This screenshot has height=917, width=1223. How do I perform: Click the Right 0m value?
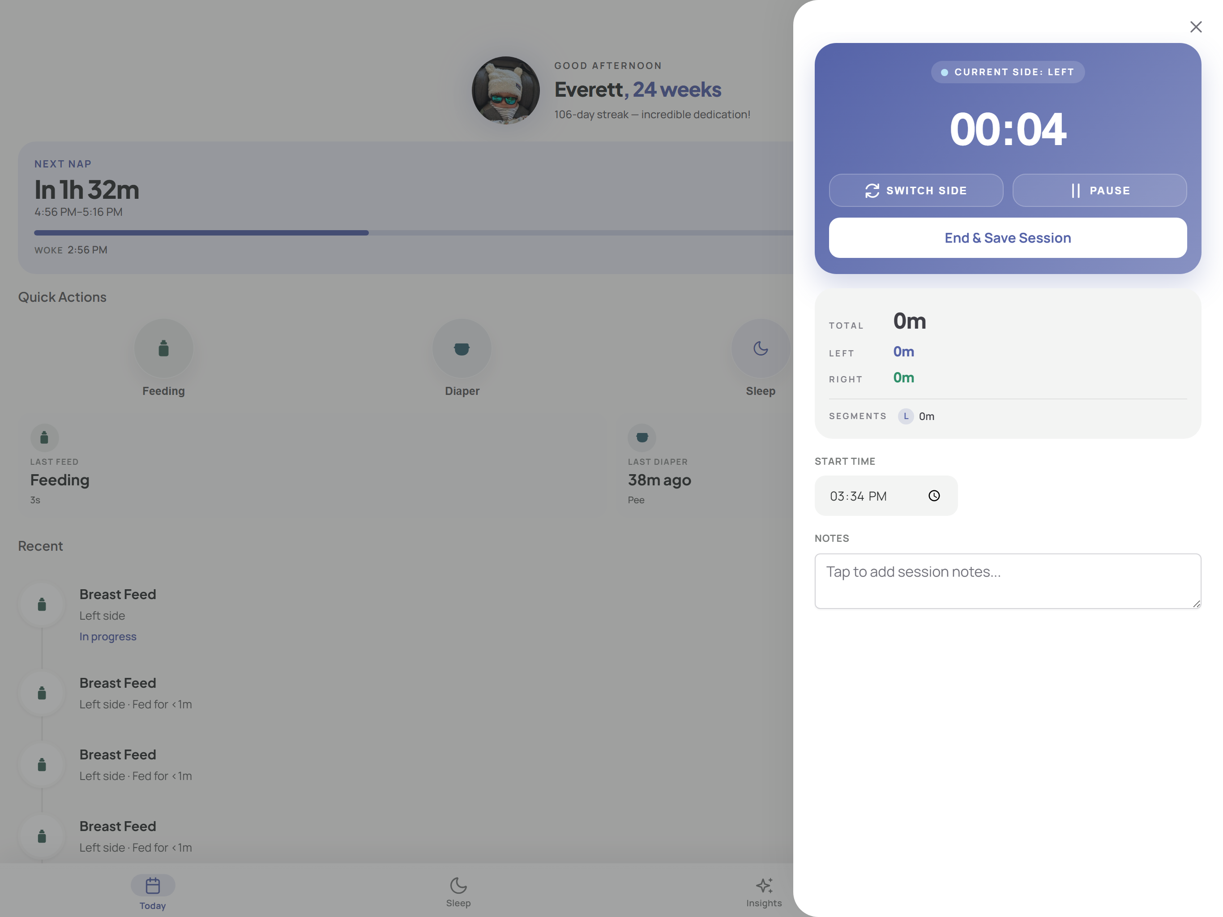[x=903, y=378]
